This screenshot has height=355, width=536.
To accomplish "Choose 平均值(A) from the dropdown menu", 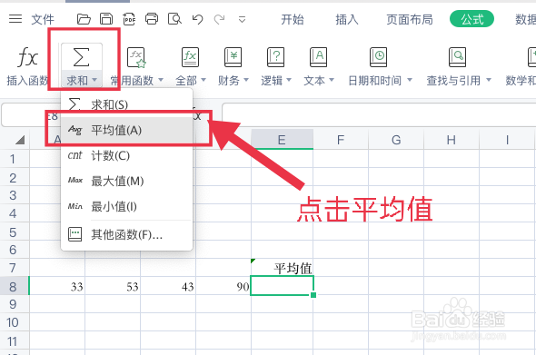I will pos(126,130).
